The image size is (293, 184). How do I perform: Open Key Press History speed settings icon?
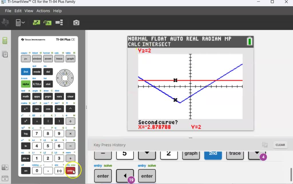coord(47,22)
